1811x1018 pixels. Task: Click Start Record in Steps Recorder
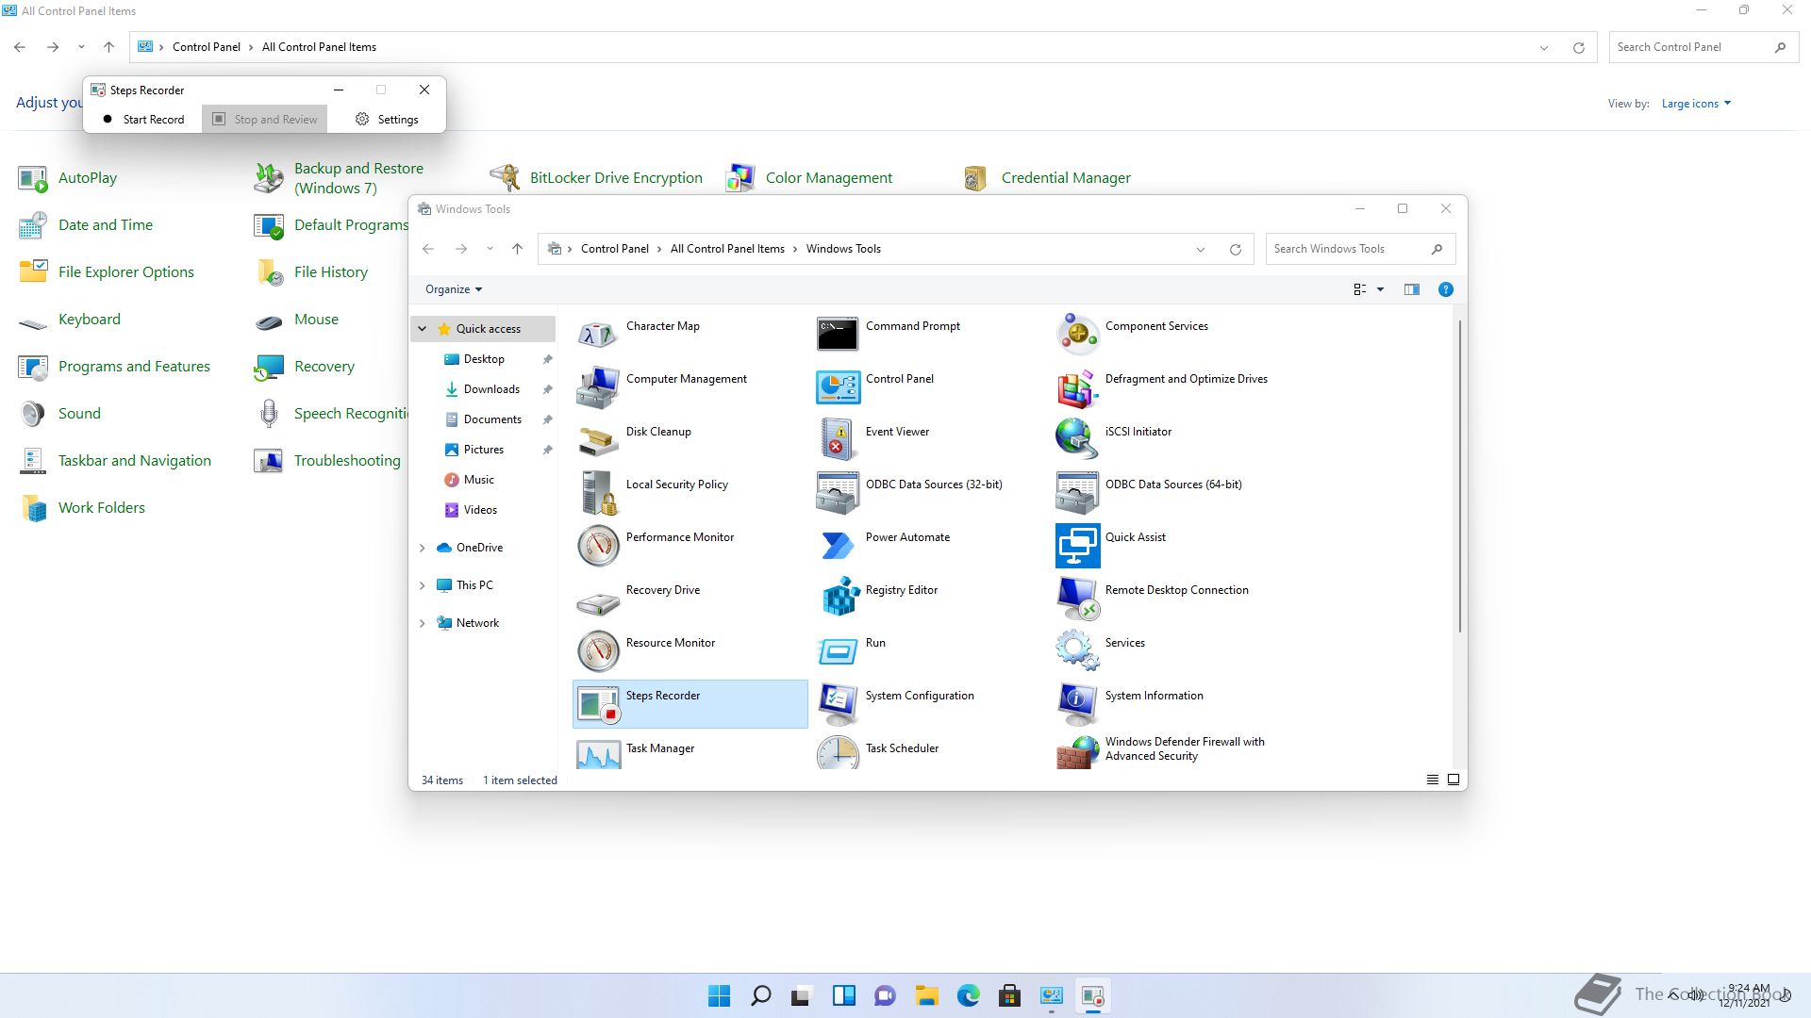click(x=143, y=119)
